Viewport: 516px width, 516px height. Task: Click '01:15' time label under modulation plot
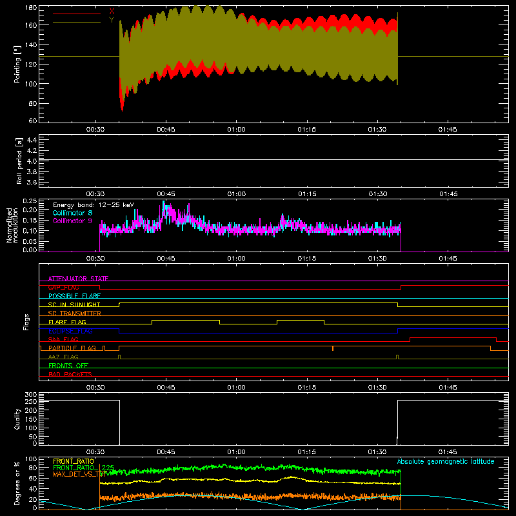pyautogui.click(x=307, y=259)
